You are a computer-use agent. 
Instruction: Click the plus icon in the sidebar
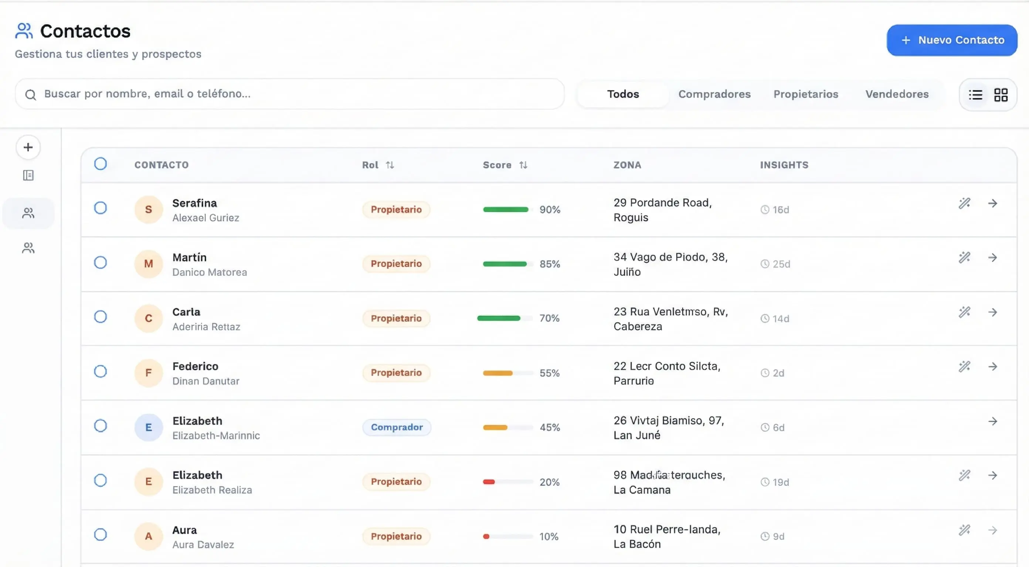(x=28, y=147)
